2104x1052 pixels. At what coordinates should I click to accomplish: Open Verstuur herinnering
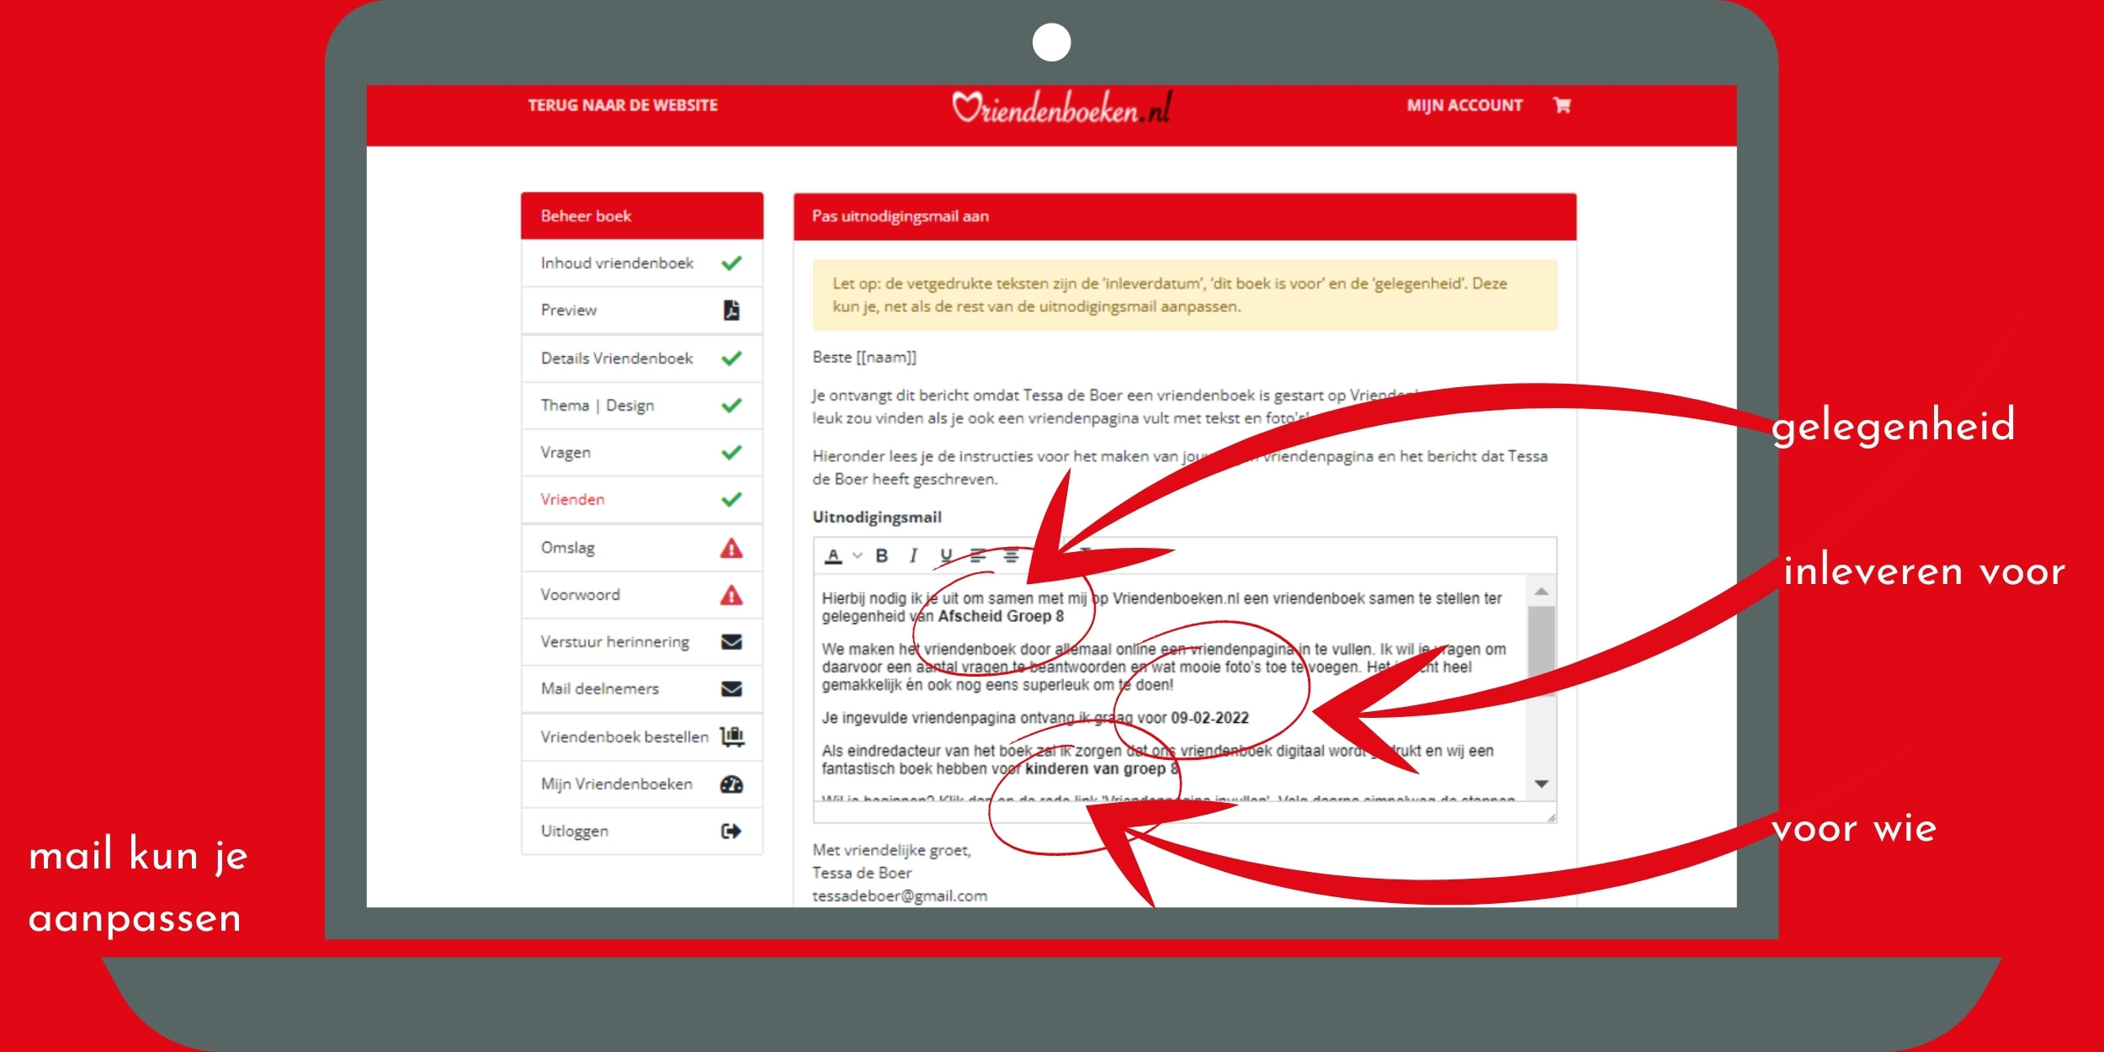click(x=642, y=642)
